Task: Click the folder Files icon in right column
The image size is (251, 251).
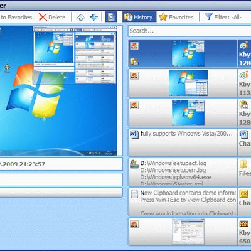Action: 243,164
